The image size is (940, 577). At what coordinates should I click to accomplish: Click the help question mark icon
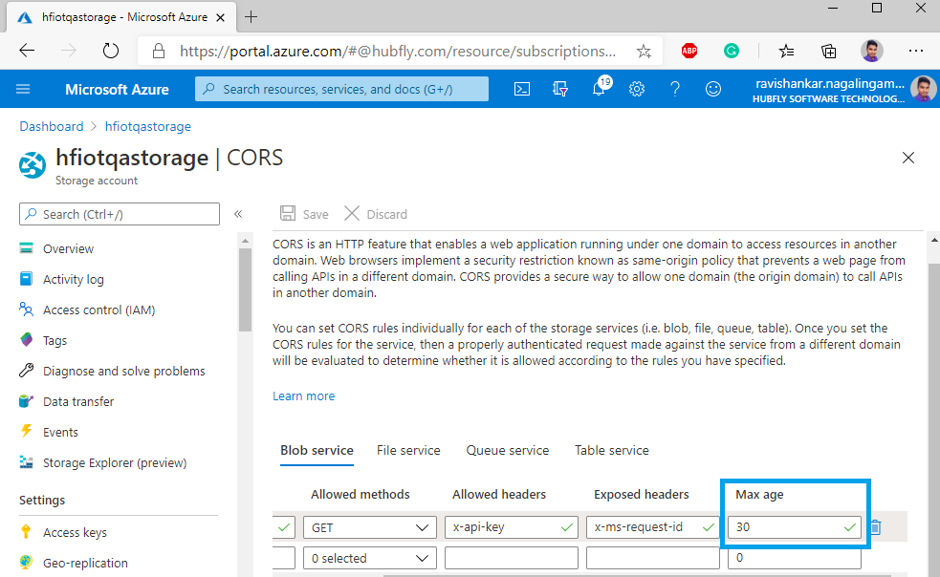click(x=675, y=89)
